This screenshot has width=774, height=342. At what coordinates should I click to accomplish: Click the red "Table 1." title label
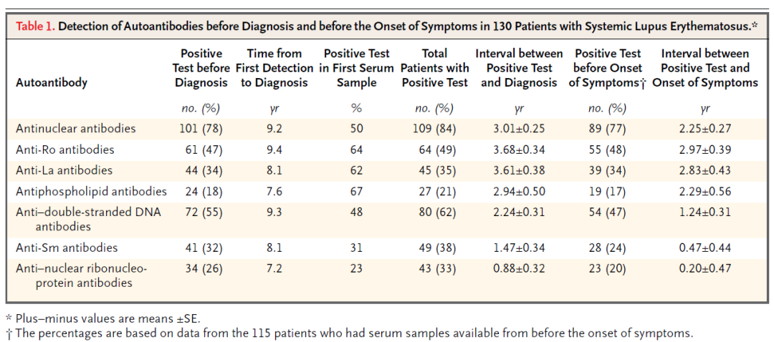[34, 26]
